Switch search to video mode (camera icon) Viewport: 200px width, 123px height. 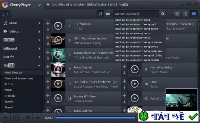108,14
